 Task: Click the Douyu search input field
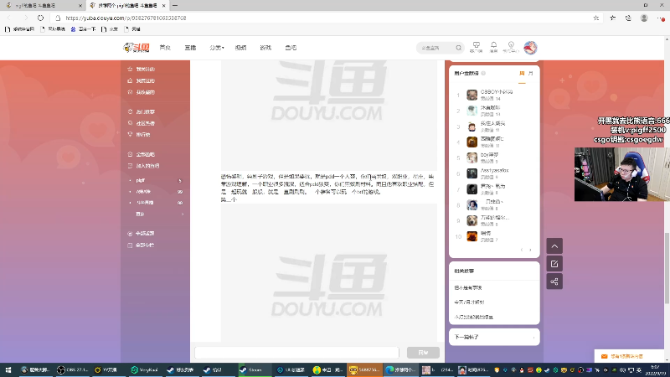tap(436, 48)
